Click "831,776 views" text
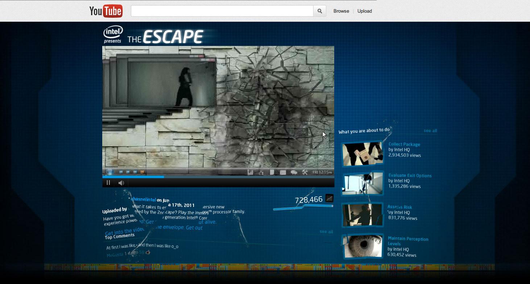The image size is (530, 284). point(402,218)
